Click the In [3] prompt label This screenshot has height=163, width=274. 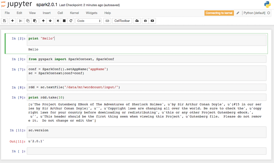coord(18,59)
